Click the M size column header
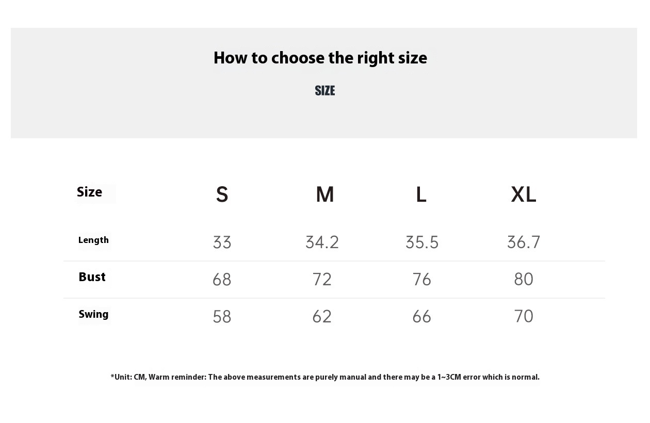 tap(325, 194)
